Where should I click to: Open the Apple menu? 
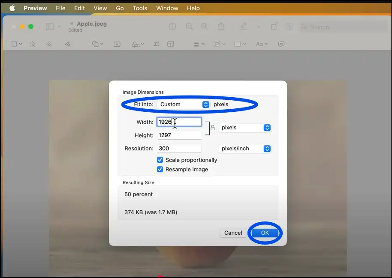pyautogui.click(x=12, y=8)
